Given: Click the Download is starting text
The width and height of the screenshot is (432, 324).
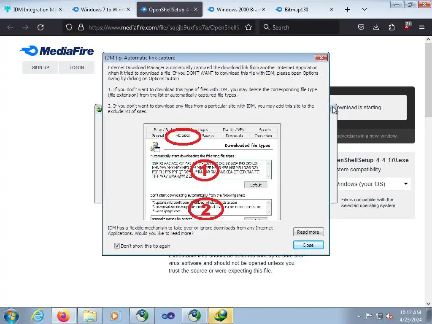Looking at the screenshot, I should point(361,108).
